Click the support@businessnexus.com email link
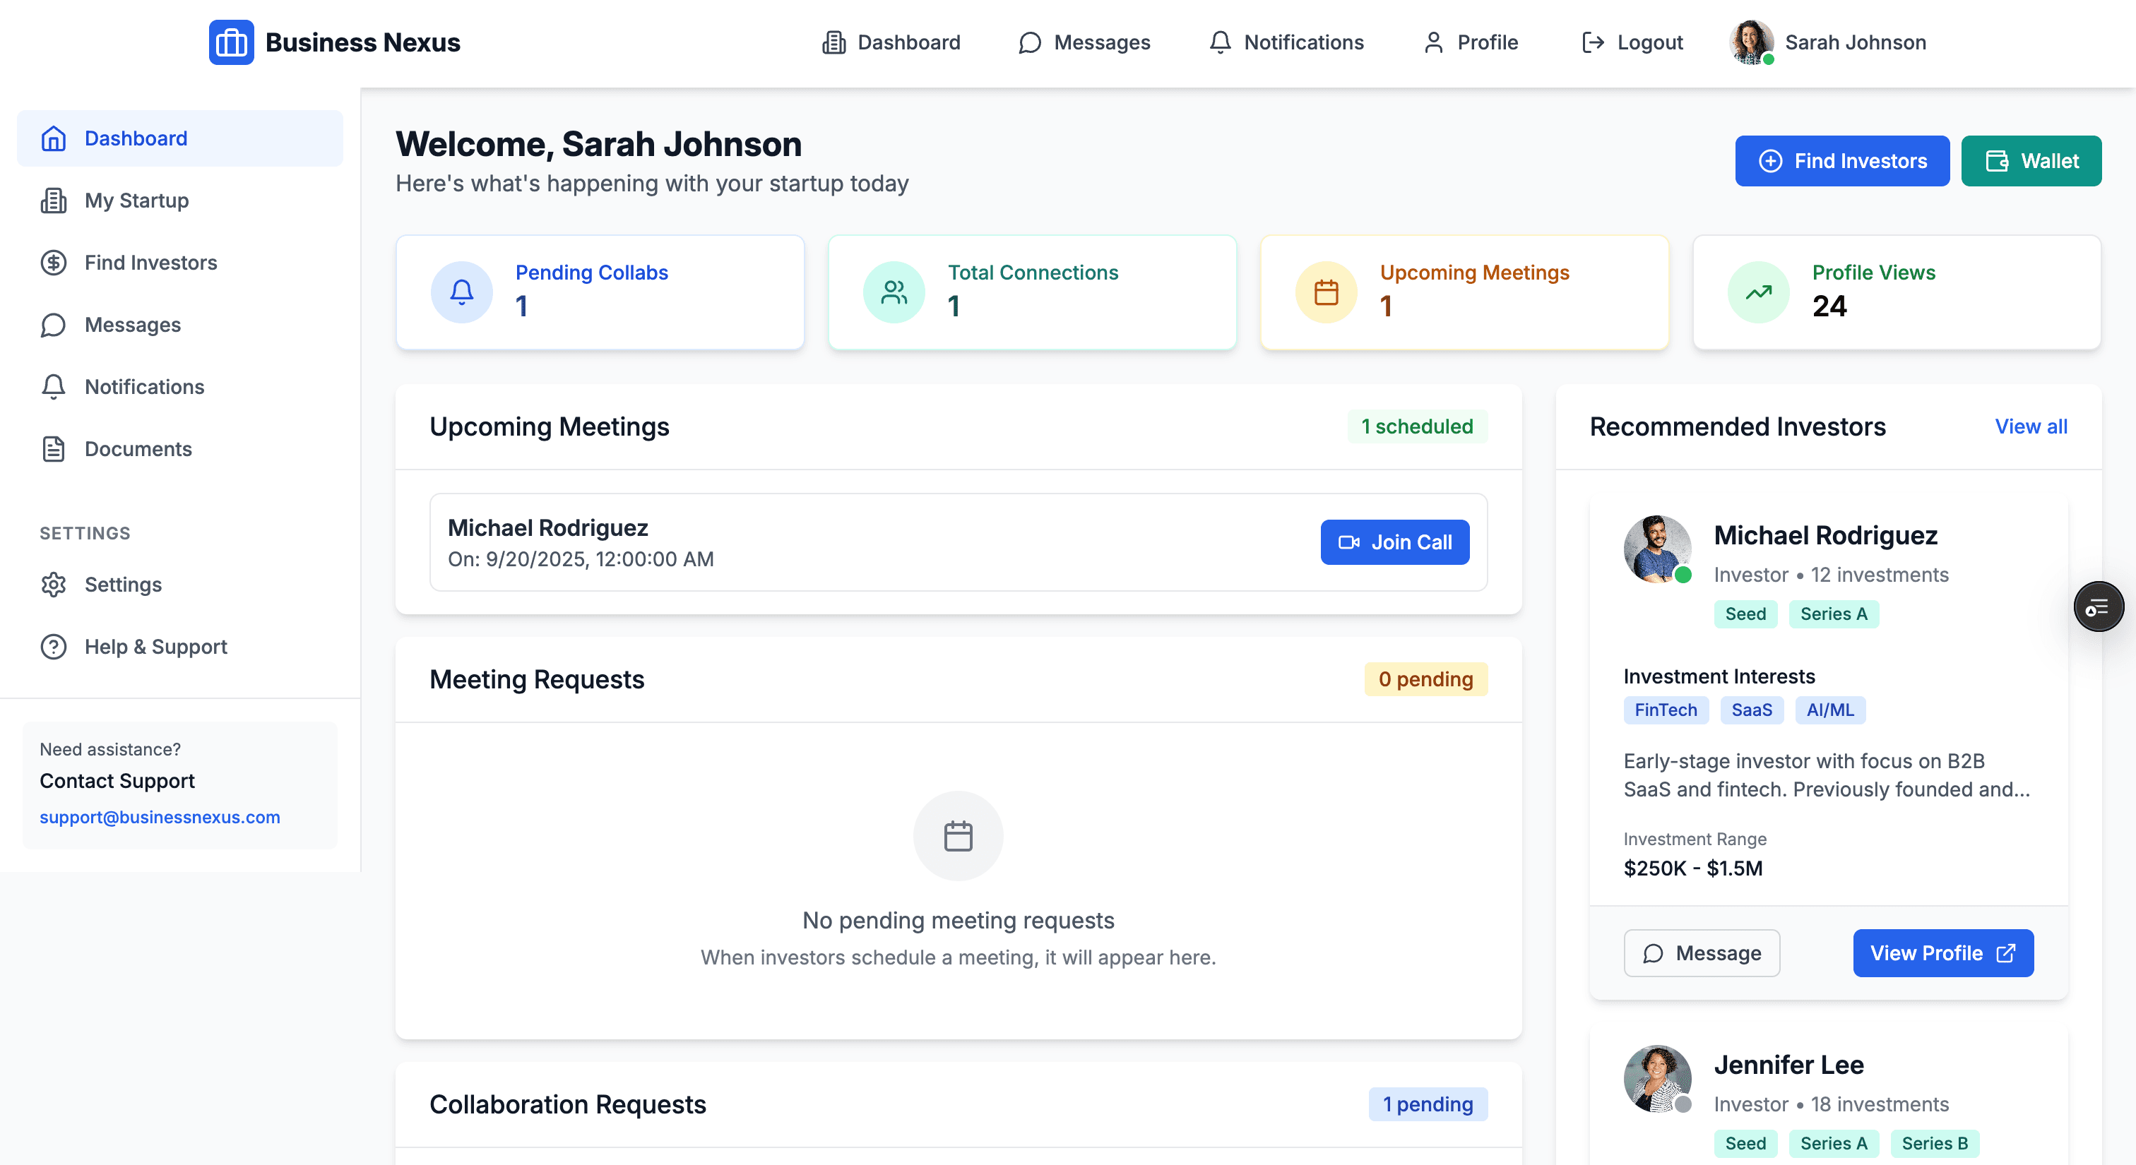This screenshot has height=1165, width=2136. pos(160,817)
